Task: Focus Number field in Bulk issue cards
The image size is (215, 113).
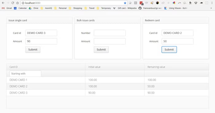Action: tap(110, 33)
